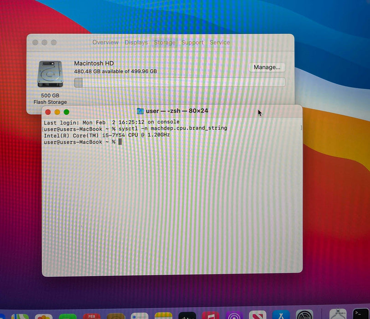
Task: Click the Macintosh HD drive icon
Action: coord(50,74)
